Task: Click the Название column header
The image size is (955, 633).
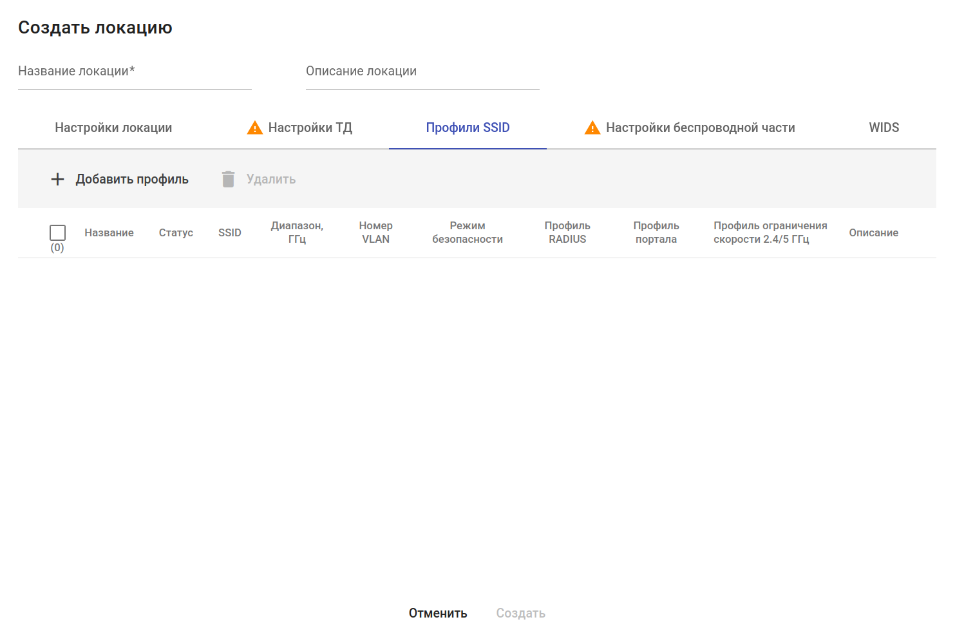Action: click(109, 232)
